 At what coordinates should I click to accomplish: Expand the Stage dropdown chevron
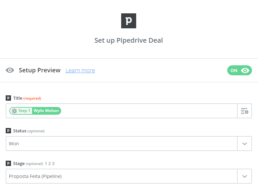point(244,176)
